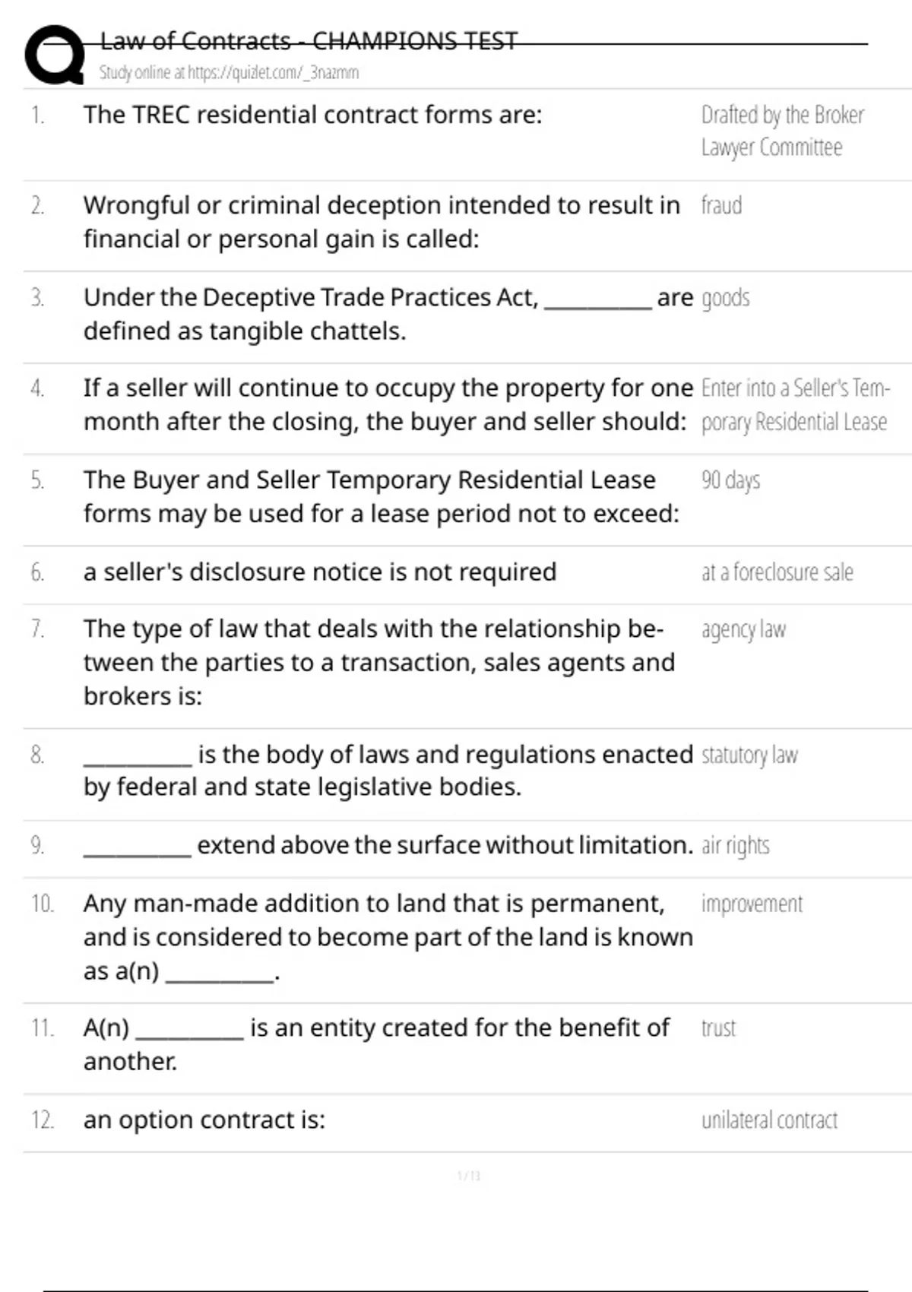Click the 'trust' answer
This screenshot has width=912, height=1292.
[718, 1028]
